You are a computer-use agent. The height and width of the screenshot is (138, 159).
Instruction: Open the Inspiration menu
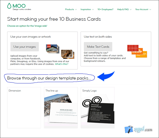86,9
